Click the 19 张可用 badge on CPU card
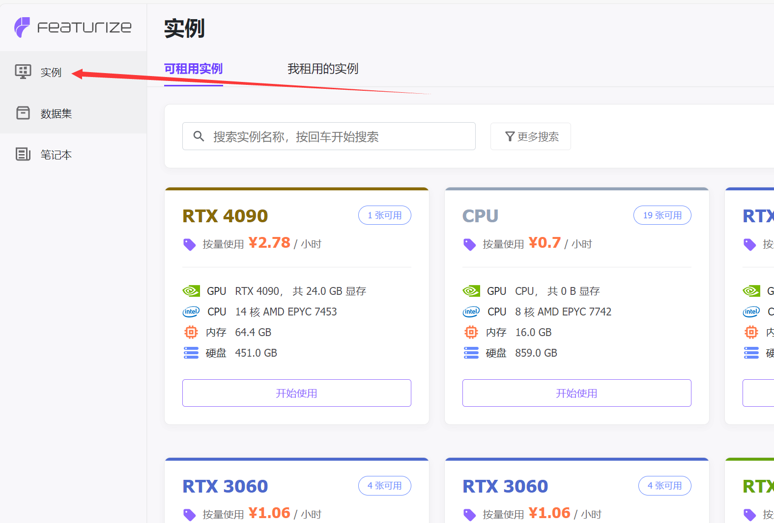 click(x=662, y=215)
